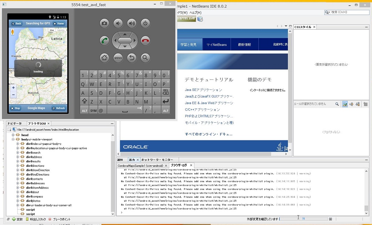Click the garbage collection icon beside memory meter
Screen dimensions: 372x225
coord(200,19)
